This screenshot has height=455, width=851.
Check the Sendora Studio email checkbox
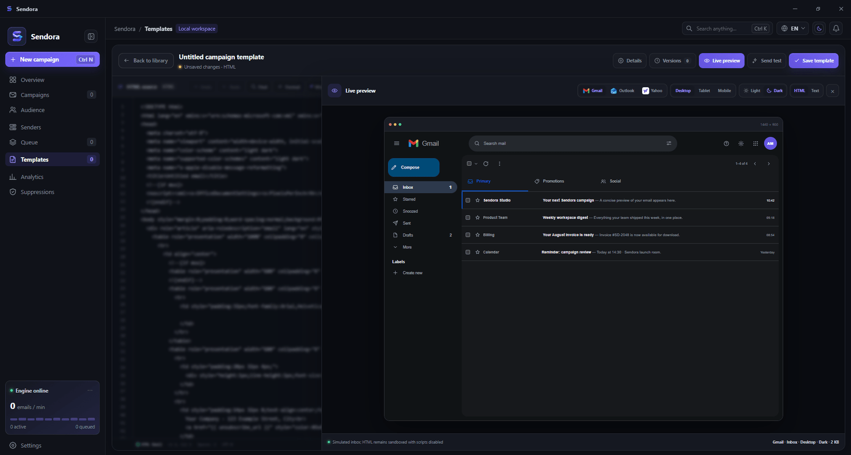[x=468, y=200]
